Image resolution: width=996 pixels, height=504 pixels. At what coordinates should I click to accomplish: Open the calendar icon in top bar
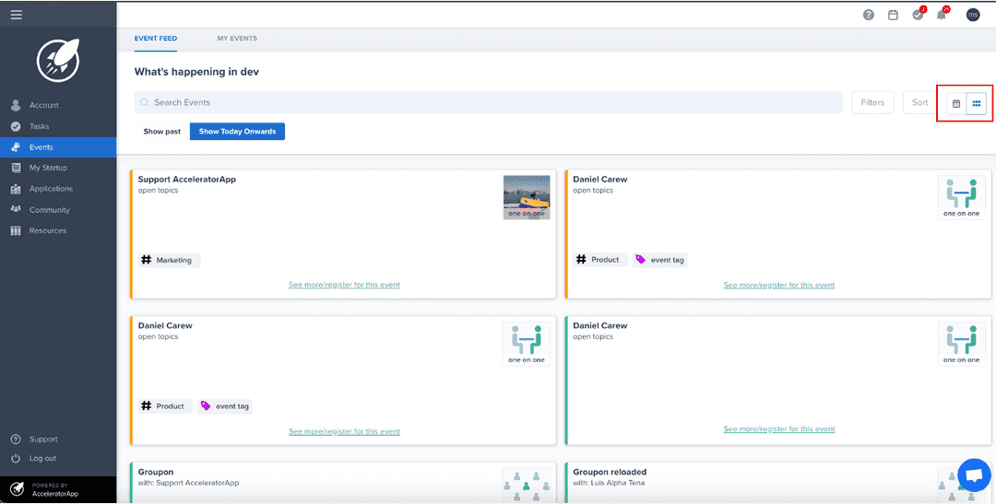893,15
